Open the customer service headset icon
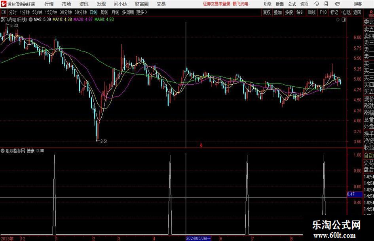The height and width of the screenshot is (241, 374). tap(317, 4)
